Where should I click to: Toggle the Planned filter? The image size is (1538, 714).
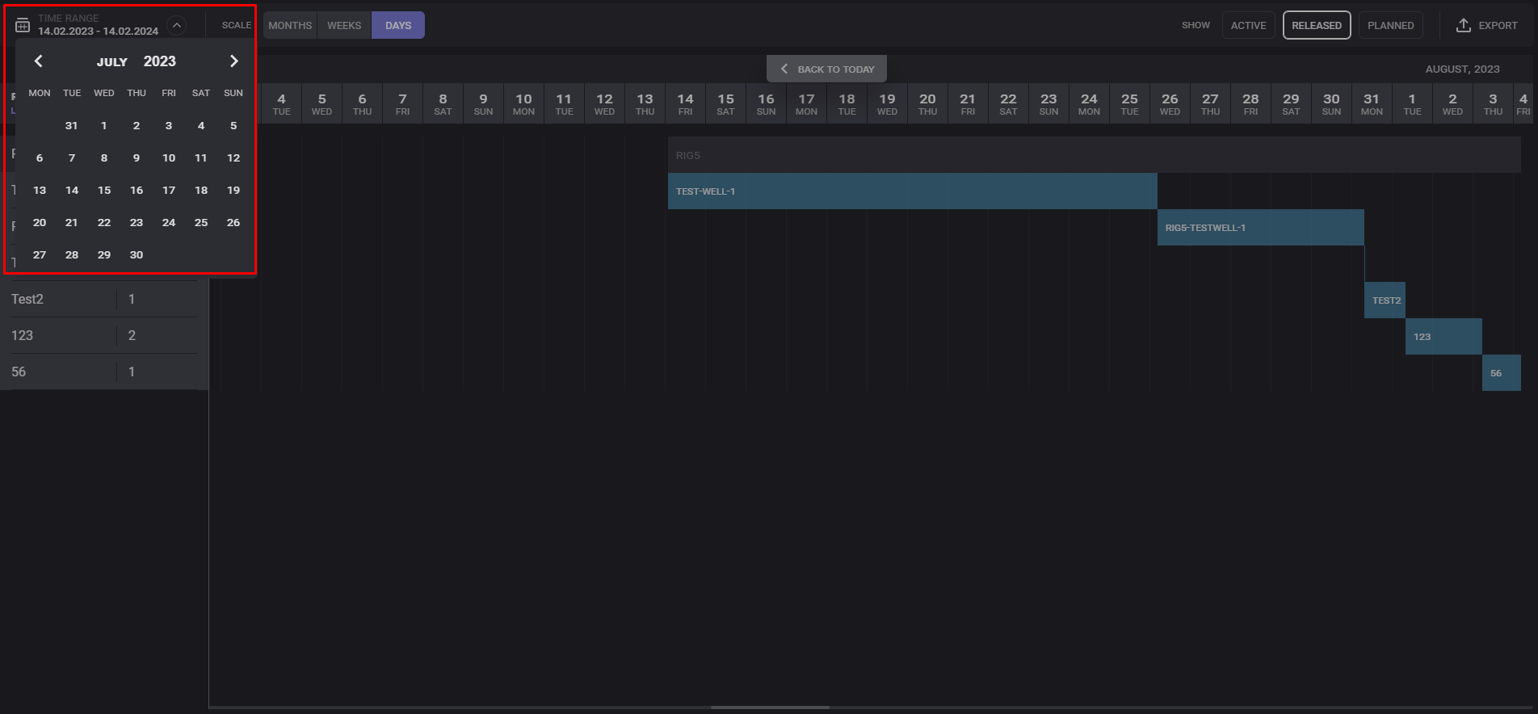[x=1390, y=25]
